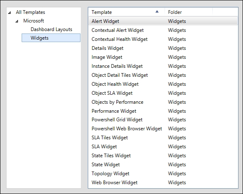Collapse the Microsoft tree node
This screenshot has height=194, width=243.
tap(17, 21)
